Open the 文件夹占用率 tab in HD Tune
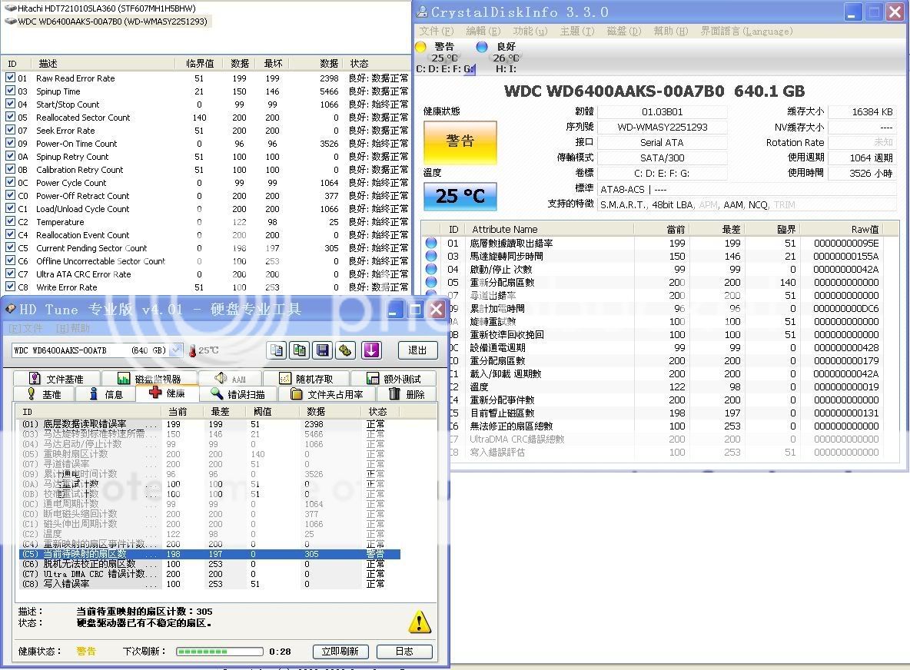This screenshot has width=910, height=670. point(327,394)
